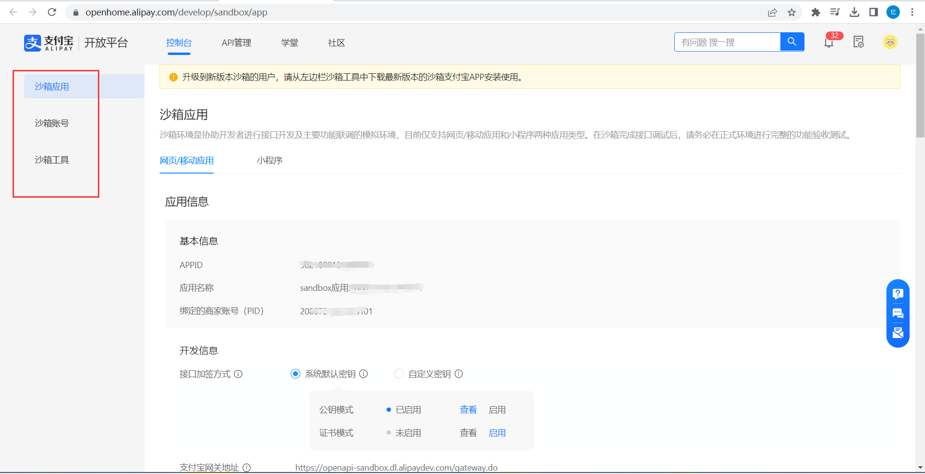Select the 系统默认密钥 radio button
Viewport: 925px width, 474px height.
coord(295,374)
